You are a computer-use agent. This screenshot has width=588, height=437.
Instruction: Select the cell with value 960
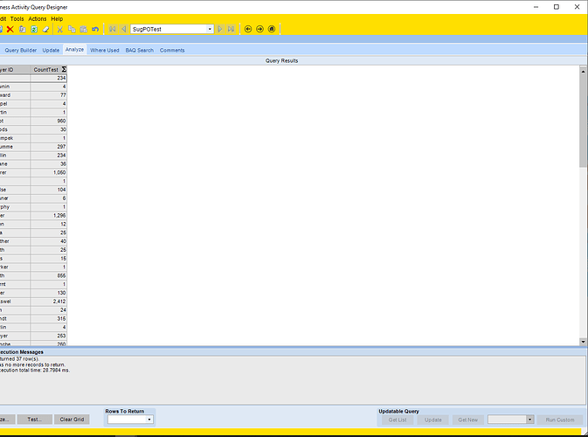[x=49, y=121]
